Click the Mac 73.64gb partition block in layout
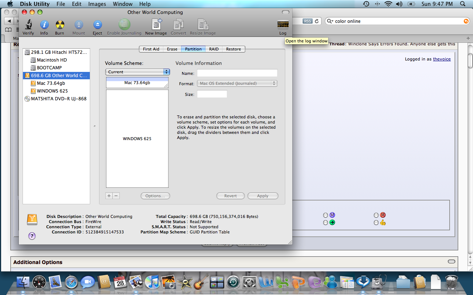The width and height of the screenshot is (473, 295). pos(137,83)
